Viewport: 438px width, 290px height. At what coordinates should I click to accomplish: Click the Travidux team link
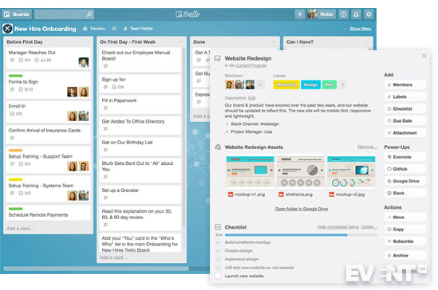94,29
